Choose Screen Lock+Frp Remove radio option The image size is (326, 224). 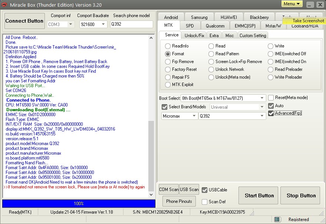tap(211, 62)
